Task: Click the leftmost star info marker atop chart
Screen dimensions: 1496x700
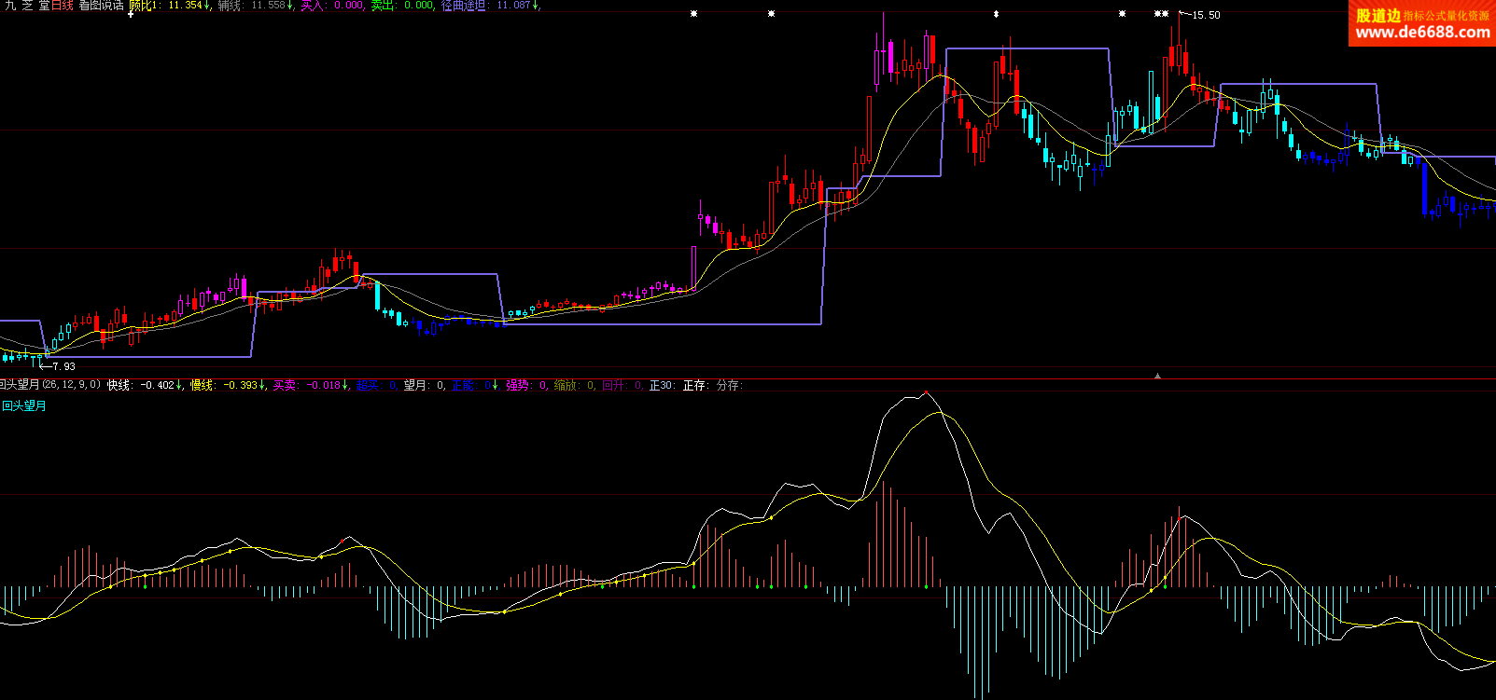Action: tap(693, 14)
